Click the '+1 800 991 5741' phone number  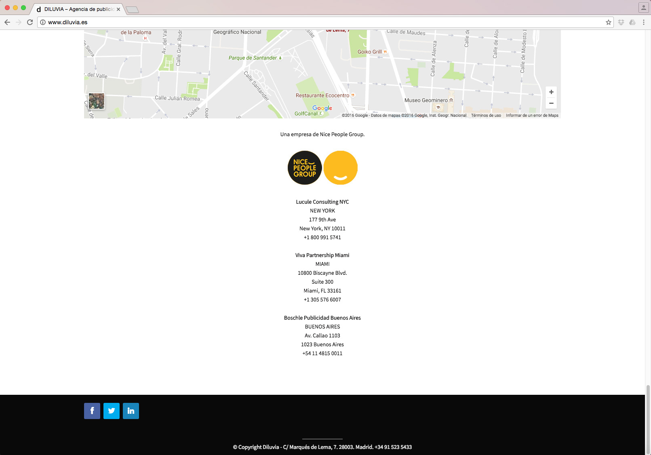[322, 237]
